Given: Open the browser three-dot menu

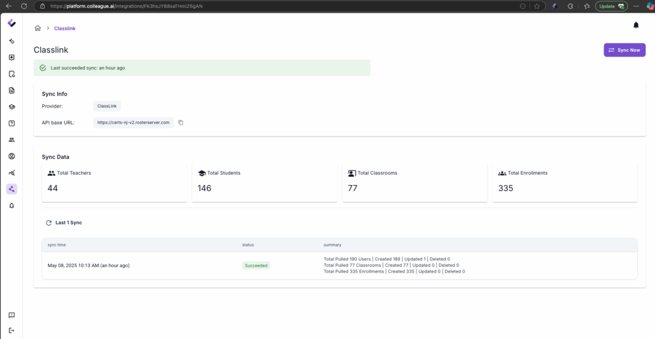Looking at the screenshot, I should click(635, 6).
